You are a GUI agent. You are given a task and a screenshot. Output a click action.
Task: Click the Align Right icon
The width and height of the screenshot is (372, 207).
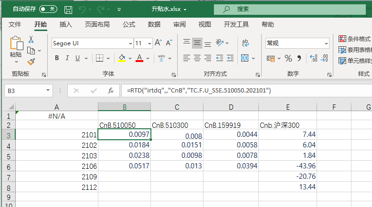(208, 58)
